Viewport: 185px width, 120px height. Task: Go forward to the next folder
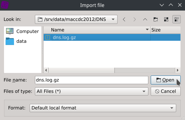(135, 19)
